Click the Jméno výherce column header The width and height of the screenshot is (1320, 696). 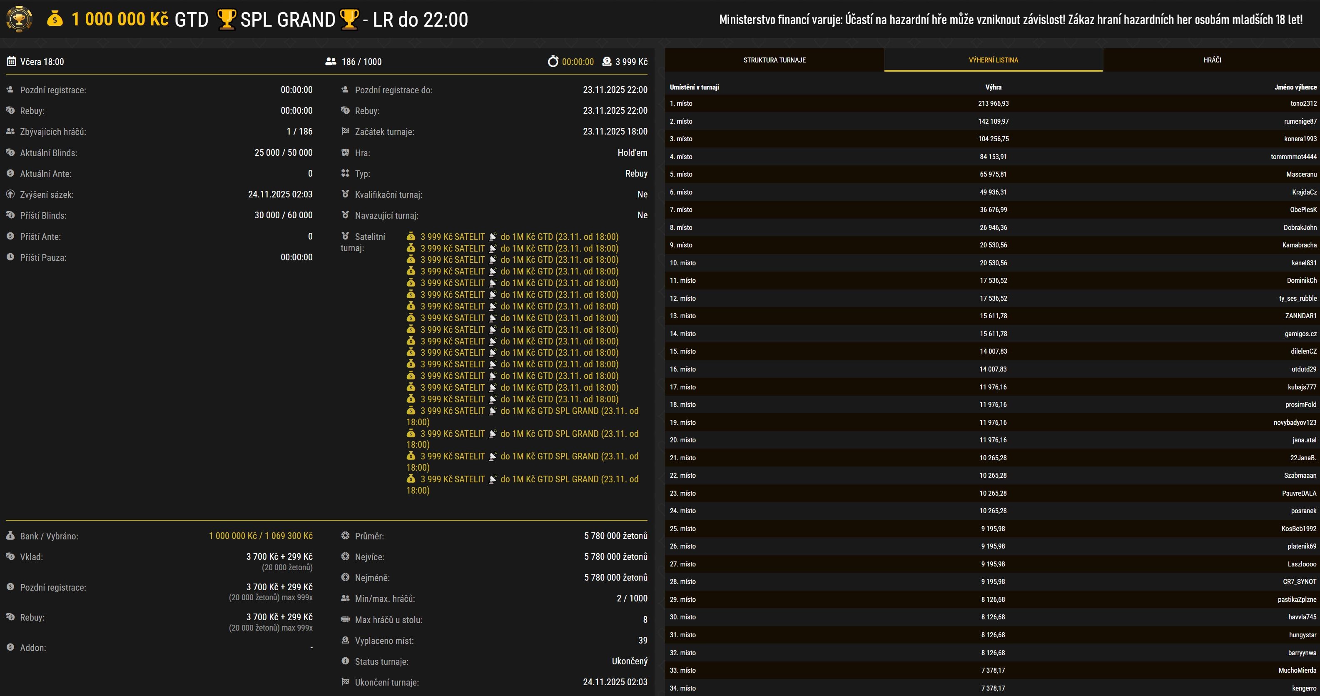1295,87
